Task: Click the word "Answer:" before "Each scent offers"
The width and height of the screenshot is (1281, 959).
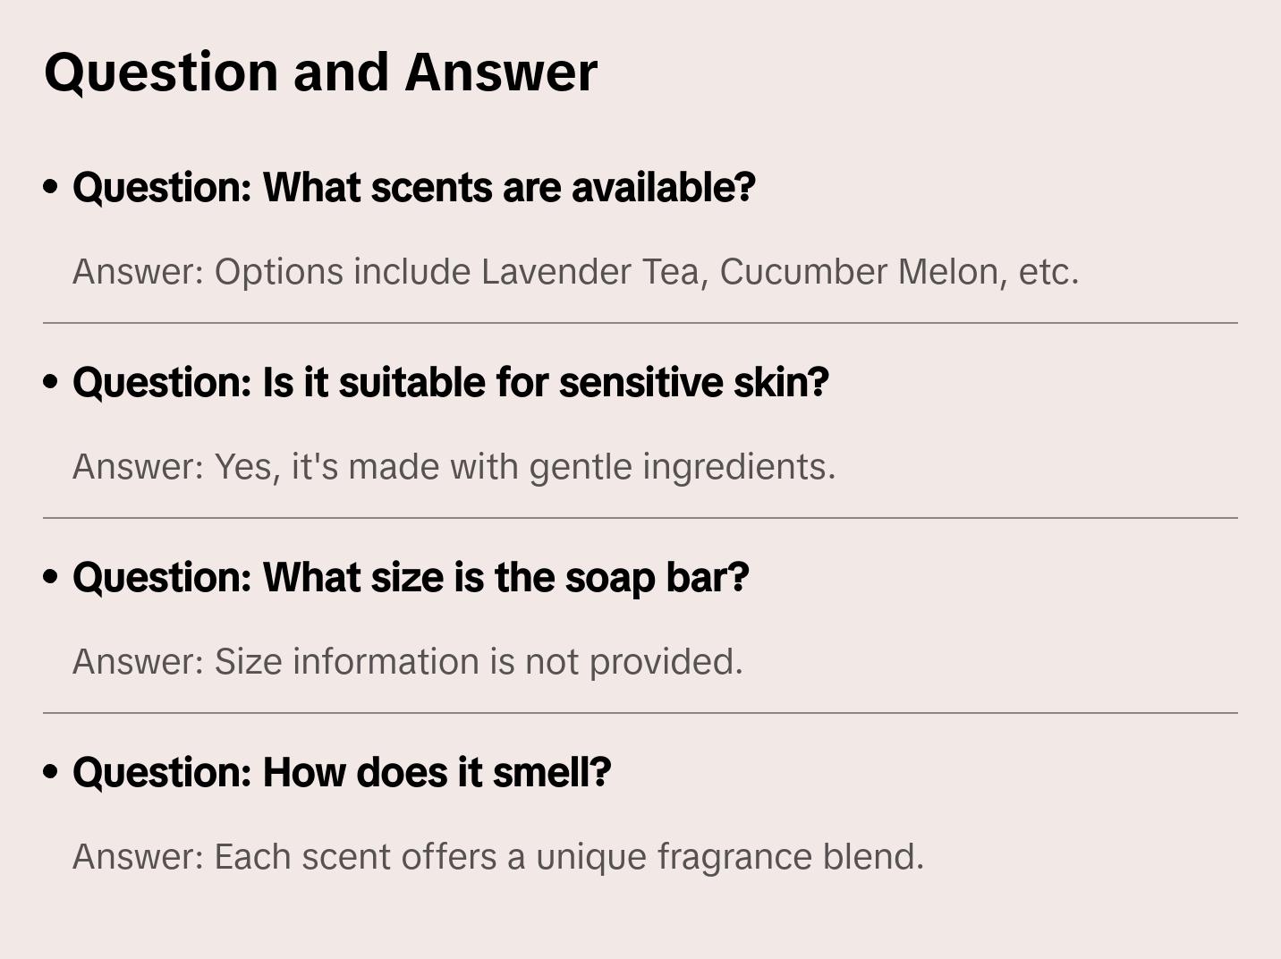Action: [x=139, y=857]
